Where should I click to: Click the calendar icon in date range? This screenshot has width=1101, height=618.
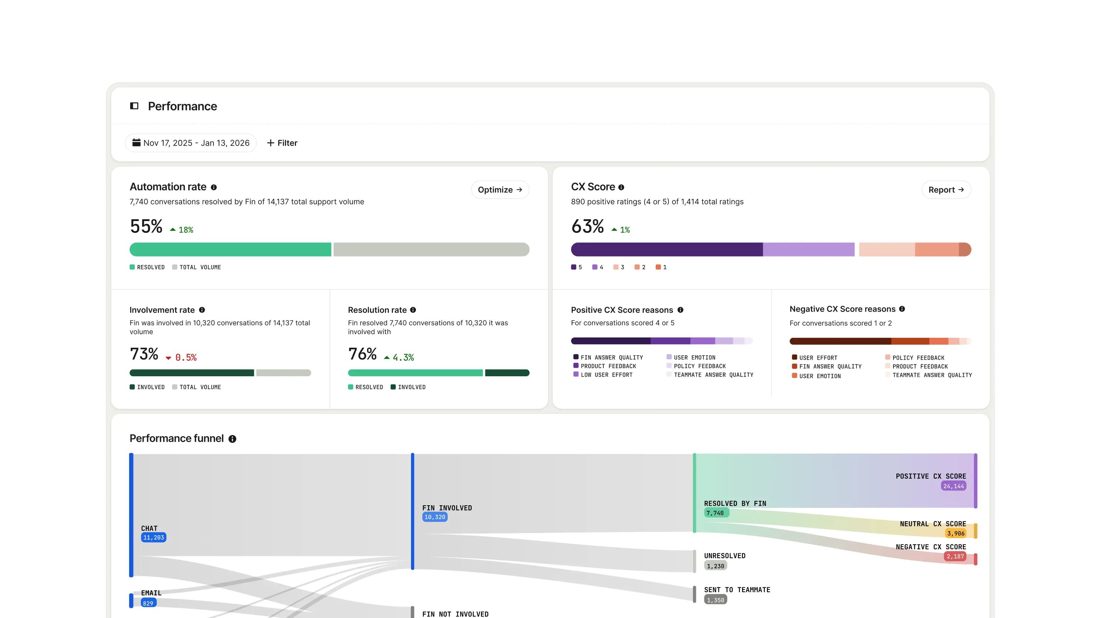[137, 143]
